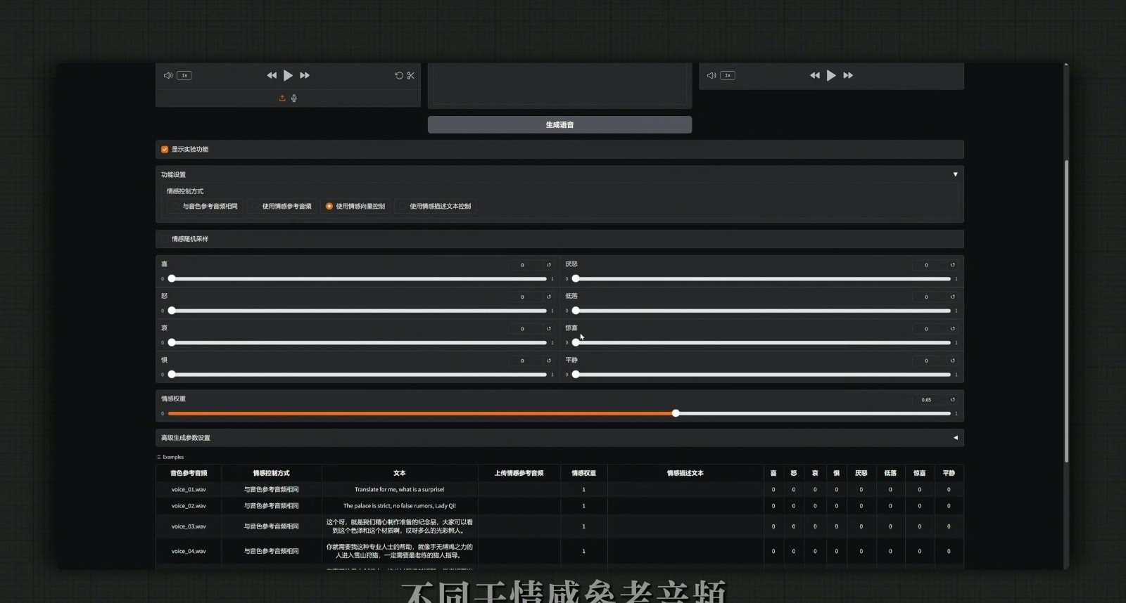Image resolution: width=1126 pixels, height=603 pixels.
Task: Click the scissors trim icon in left audio player
Action: [x=411, y=75]
